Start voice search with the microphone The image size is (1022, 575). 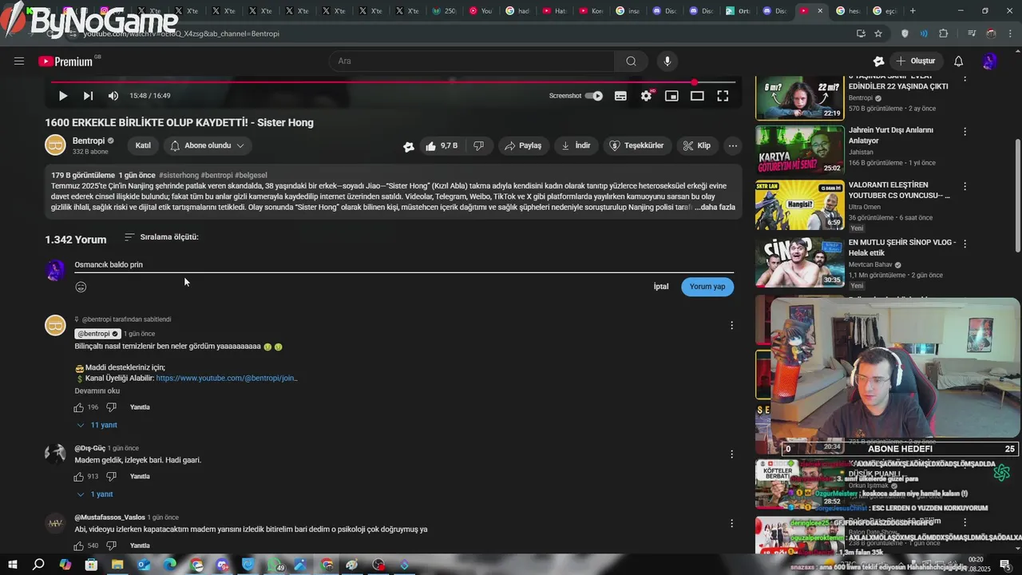click(667, 61)
